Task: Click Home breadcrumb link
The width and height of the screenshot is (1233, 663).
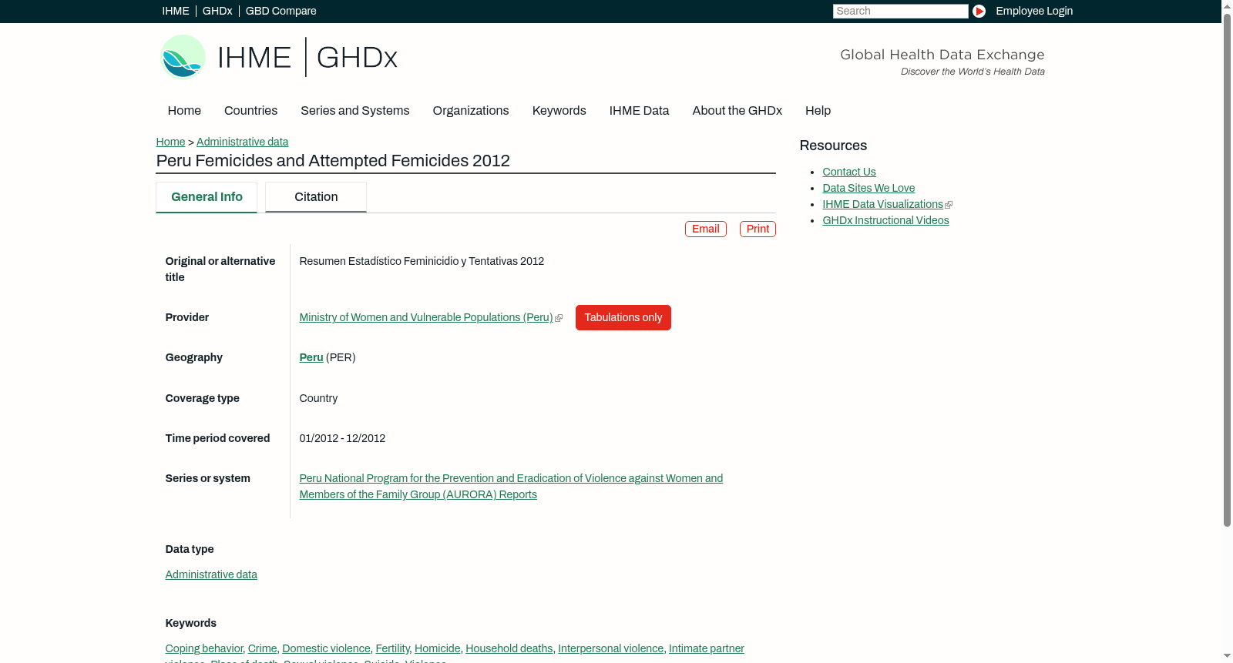Action: point(170,142)
